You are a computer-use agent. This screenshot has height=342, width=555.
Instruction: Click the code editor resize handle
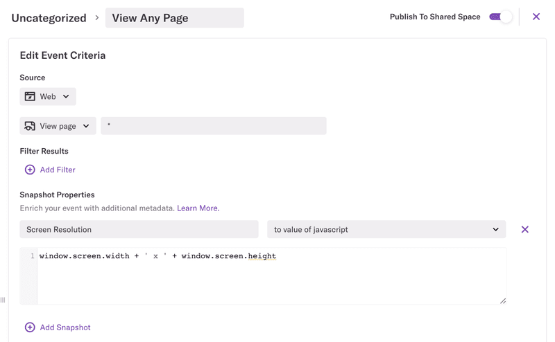click(x=502, y=300)
